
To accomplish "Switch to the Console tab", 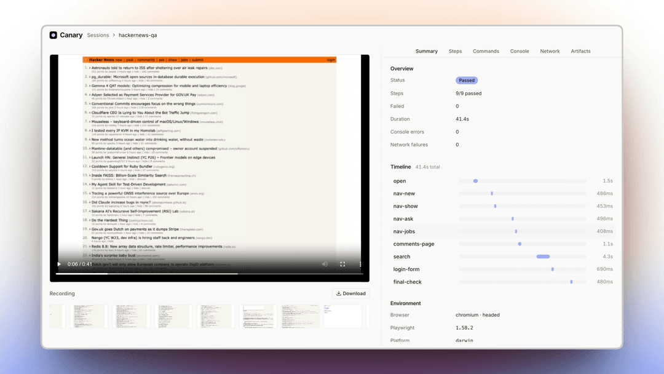I will pos(519,51).
